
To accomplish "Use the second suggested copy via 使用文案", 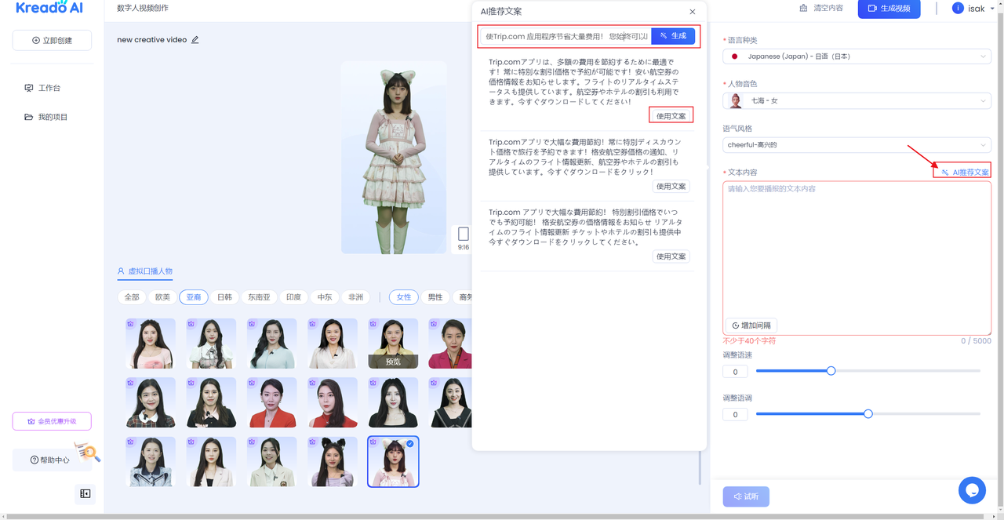I will 671,187.
